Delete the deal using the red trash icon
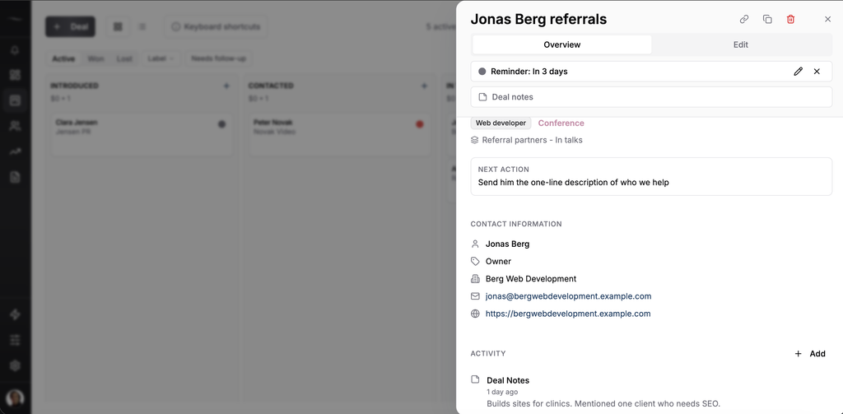The image size is (843, 414). [x=790, y=20]
